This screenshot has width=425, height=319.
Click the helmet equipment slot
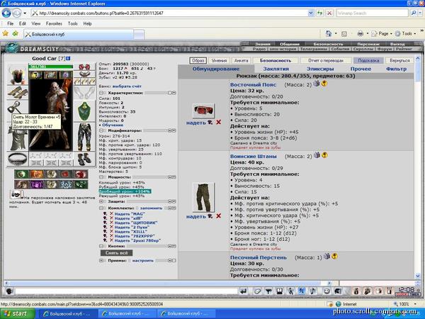[17, 74]
